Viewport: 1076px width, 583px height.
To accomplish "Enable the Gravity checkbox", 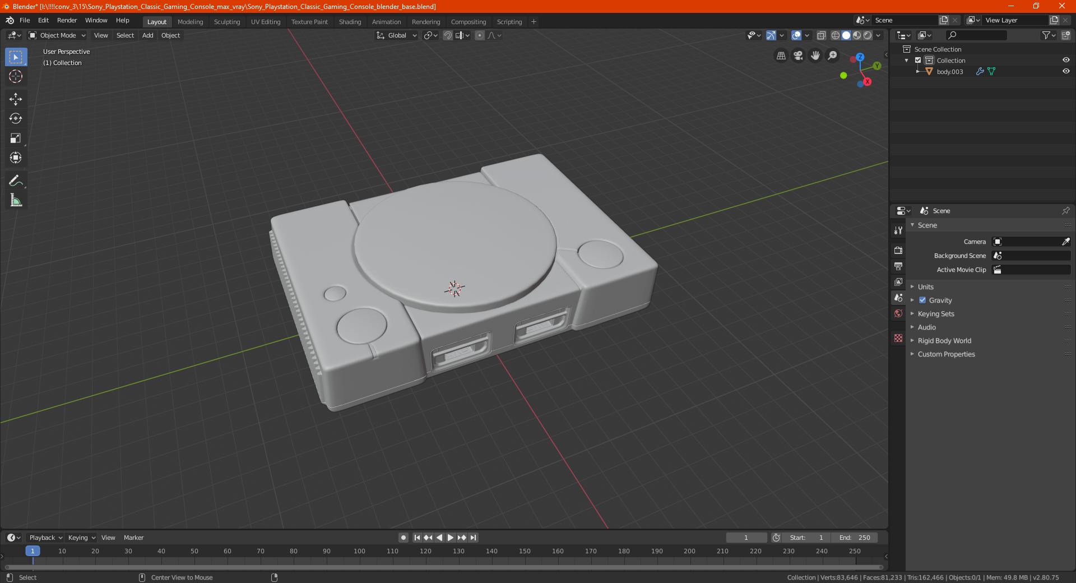I will pyautogui.click(x=922, y=300).
